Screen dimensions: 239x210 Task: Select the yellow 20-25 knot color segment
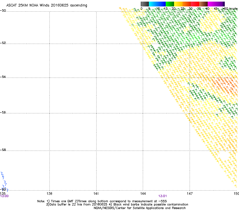tap(178, 4)
